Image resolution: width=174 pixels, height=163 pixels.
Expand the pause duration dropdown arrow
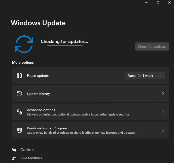(160, 76)
